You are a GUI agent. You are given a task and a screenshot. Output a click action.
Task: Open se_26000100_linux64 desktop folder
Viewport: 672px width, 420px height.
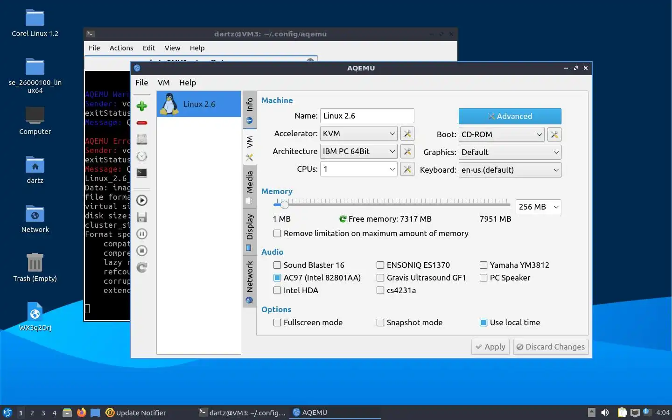35,75
